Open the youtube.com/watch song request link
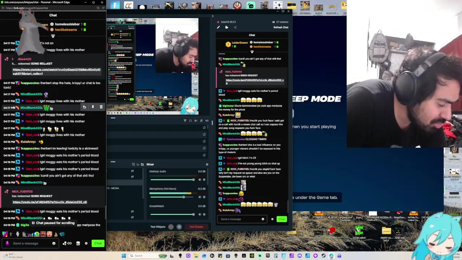The image size is (462, 260). pyautogui.click(x=57, y=71)
